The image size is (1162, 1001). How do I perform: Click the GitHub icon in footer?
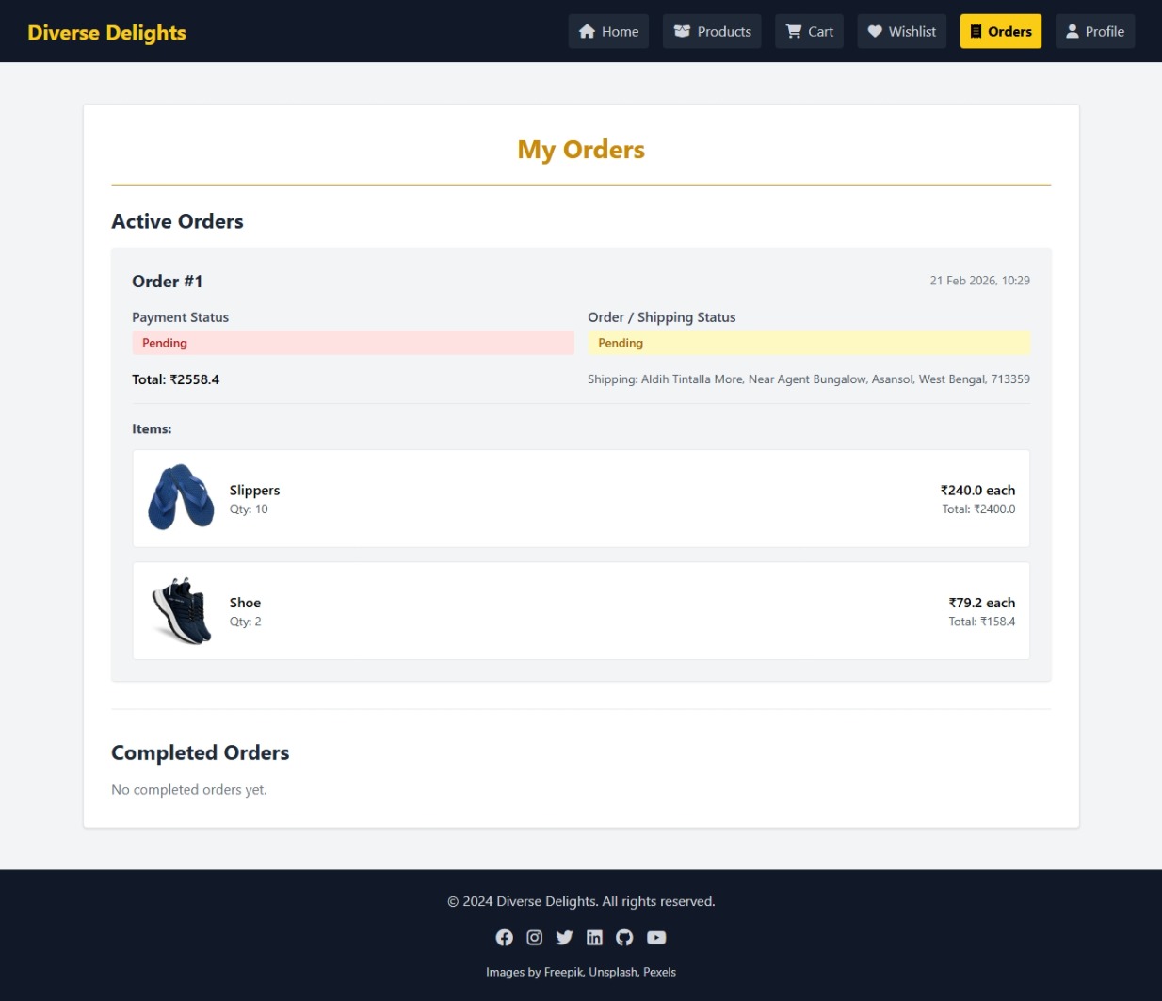tap(624, 937)
